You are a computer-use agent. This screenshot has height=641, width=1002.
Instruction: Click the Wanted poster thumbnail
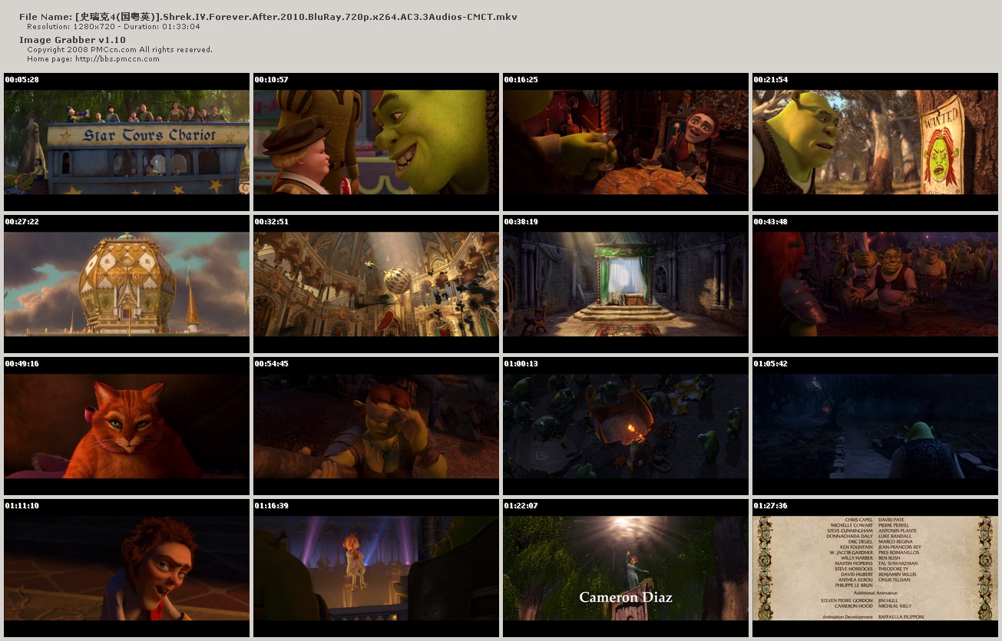pyautogui.click(x=875, y=142)
